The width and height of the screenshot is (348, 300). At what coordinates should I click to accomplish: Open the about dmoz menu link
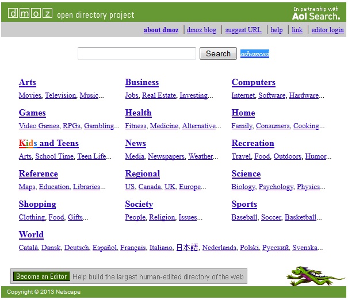[x=161, y=30]
